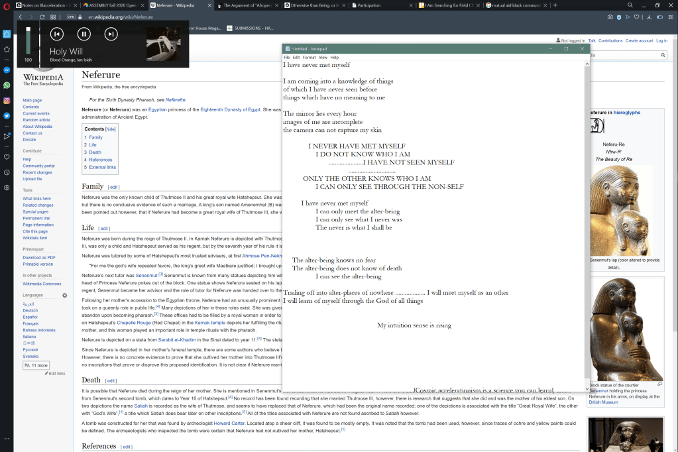Image resolution: width=678 pixels, height=452 pixels.
Task: Open the Twitter sidebar panel
Action: tap(7, 115)
